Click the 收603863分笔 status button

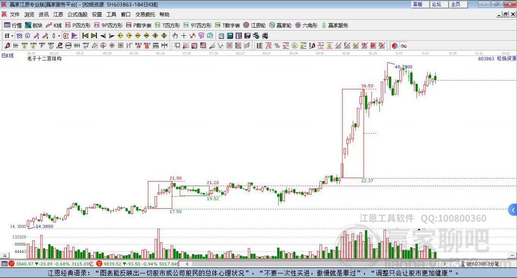click(481, 264)
